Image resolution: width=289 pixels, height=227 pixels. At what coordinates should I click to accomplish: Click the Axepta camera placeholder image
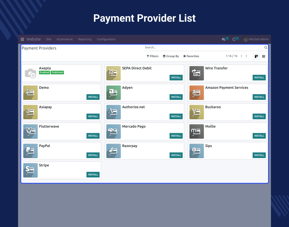[x=30, y=73]
